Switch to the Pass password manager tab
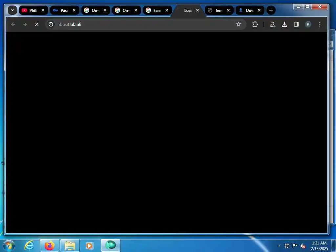 64,10
